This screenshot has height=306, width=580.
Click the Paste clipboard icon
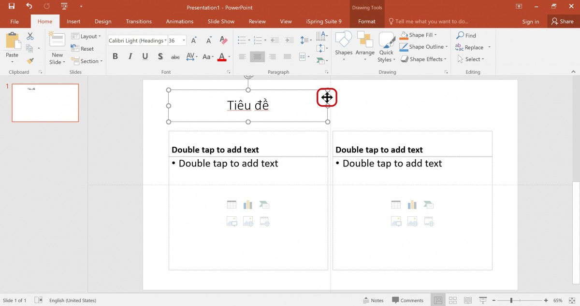[x=12, y=41]
